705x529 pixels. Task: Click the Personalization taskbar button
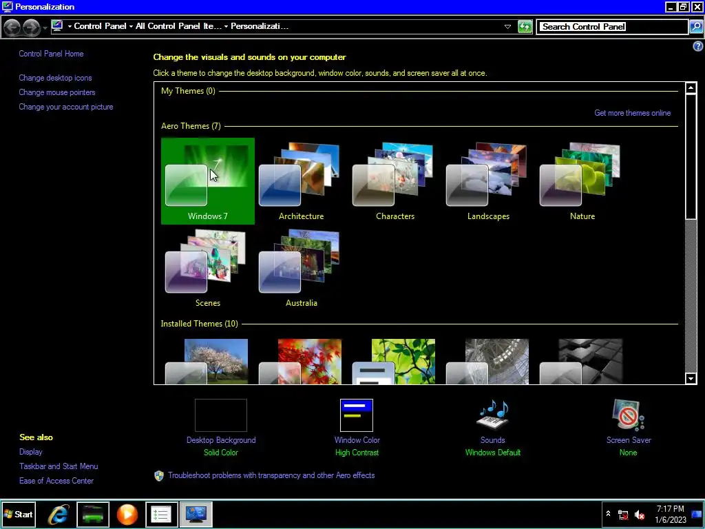(196, 514)
